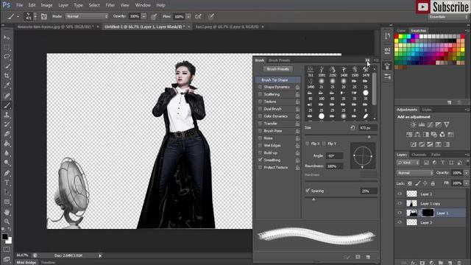Select the Pen tool
The height and width of the screenshot is (265, 471).
point(7,173)
